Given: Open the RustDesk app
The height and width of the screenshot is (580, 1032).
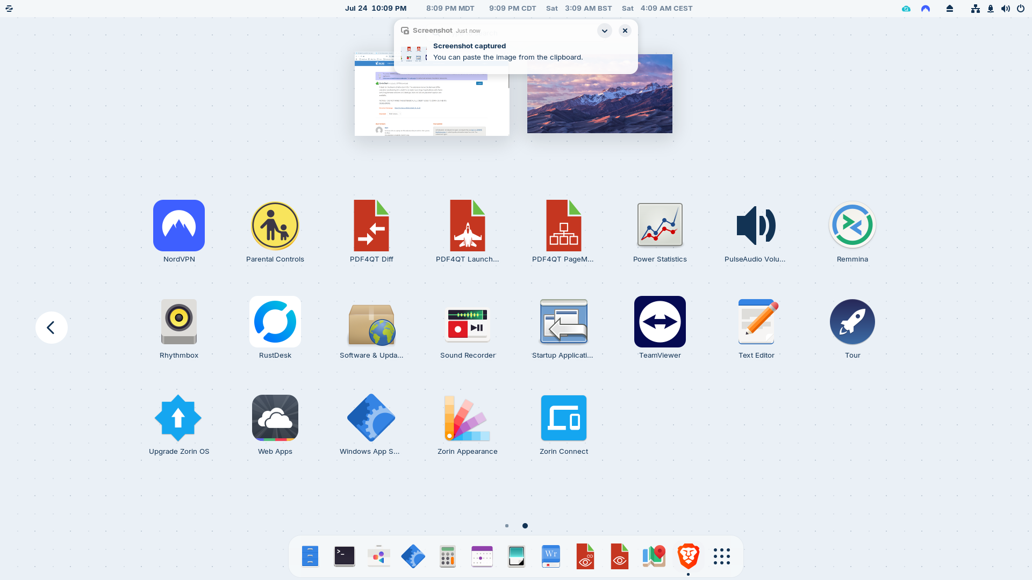Looking at the screenshot, I should [x=275, y=322].
